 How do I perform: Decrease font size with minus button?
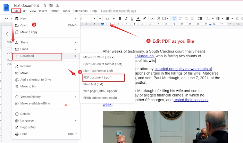pos(100,19)
